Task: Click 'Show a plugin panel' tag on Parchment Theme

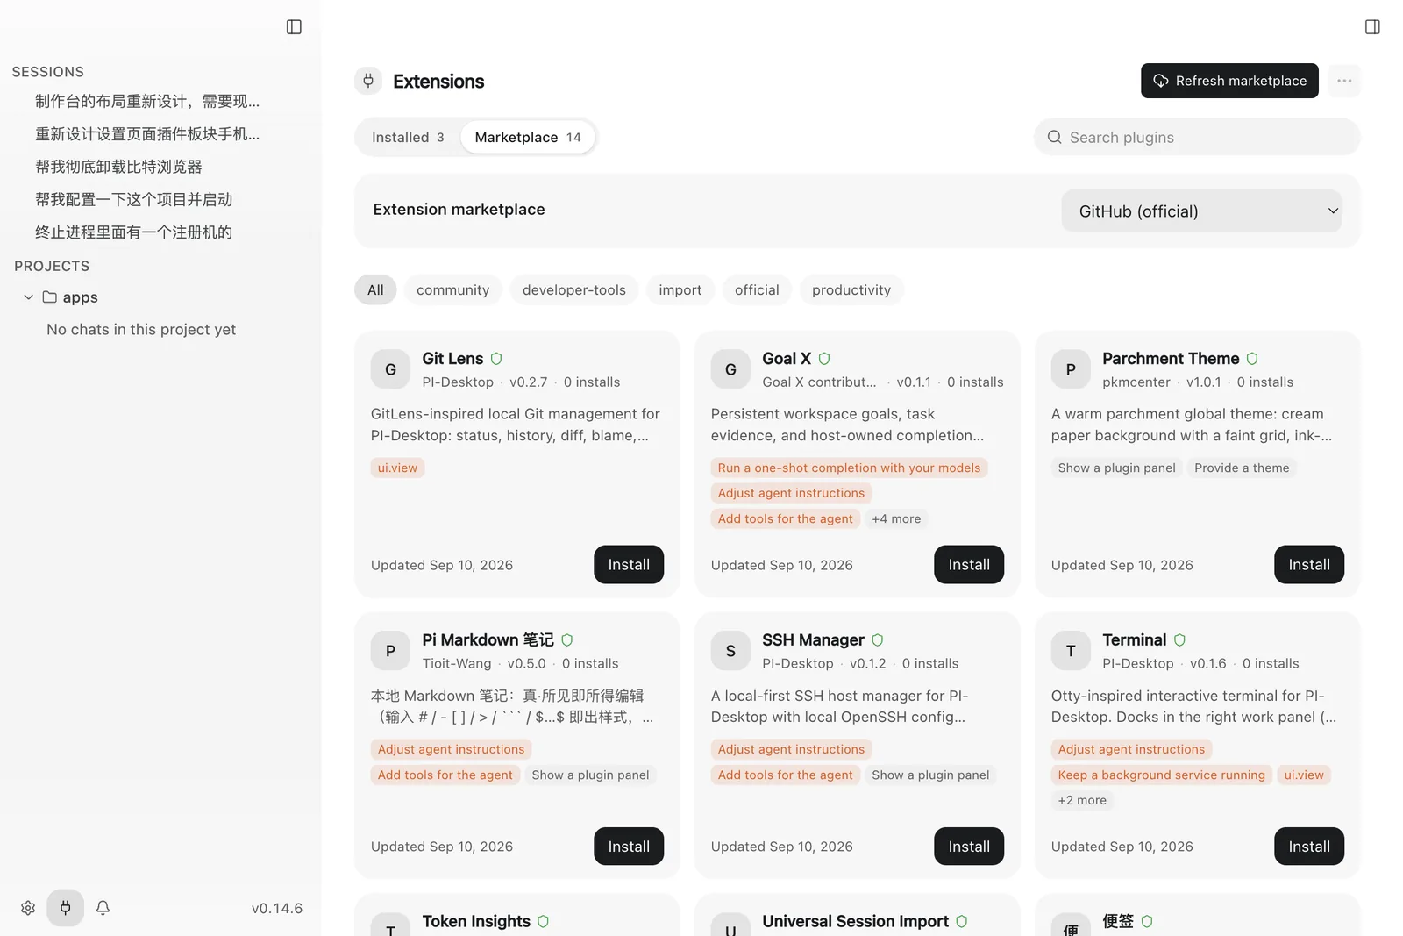Action: click(1116, 468)
